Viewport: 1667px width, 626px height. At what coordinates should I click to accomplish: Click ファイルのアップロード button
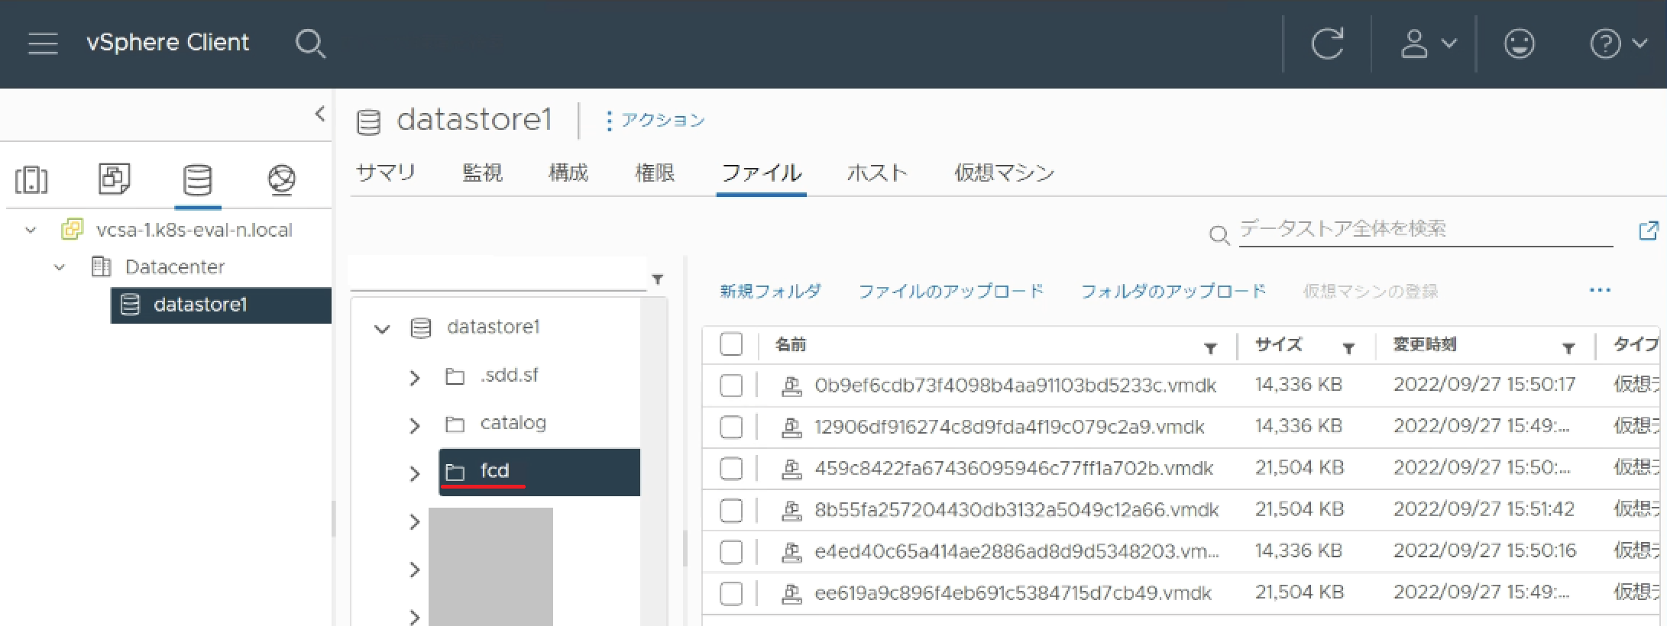[951, 291]
